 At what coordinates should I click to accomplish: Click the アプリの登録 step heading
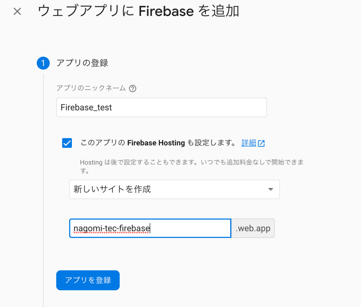click(82, 63)
